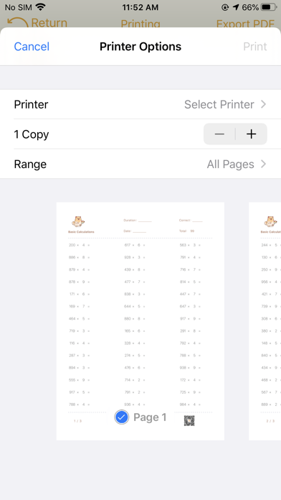Cancel the Printer Options dialog
Viewport: 281px width, 500px height.
coord(32,47)
